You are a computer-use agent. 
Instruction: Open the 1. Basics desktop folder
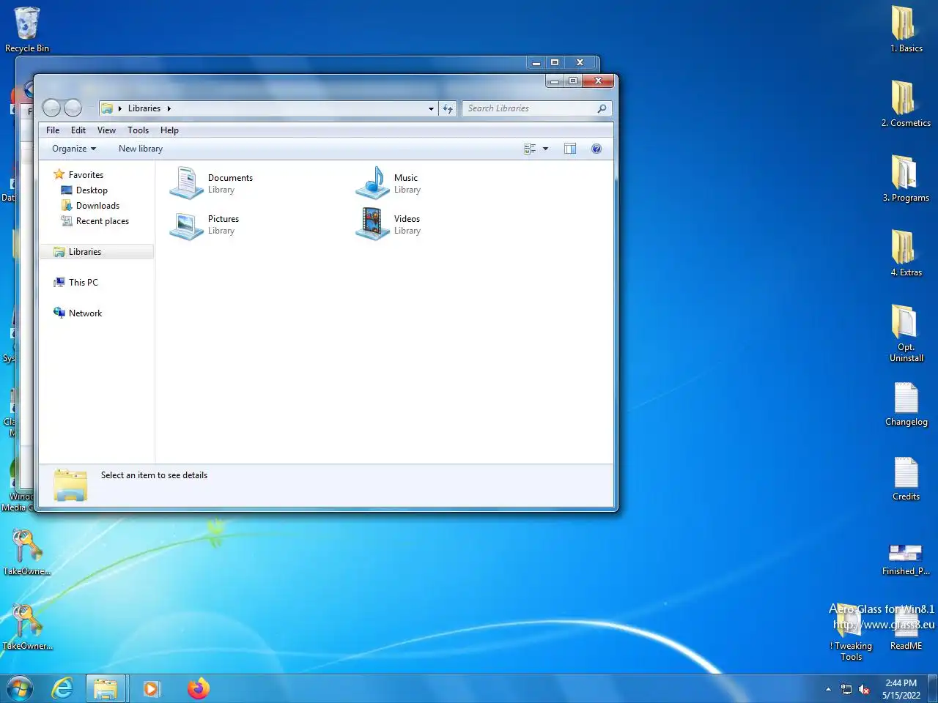click(906, 29)
